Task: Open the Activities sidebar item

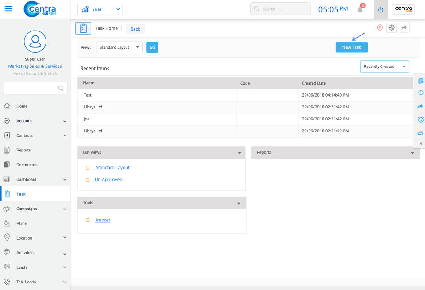Action: point(35,252)
